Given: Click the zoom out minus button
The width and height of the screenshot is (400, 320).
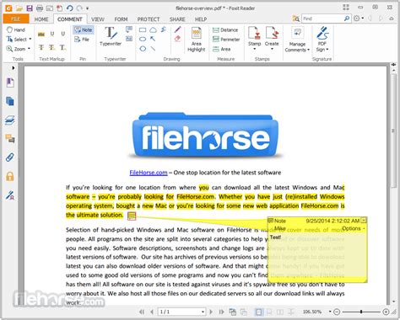Looking at the screenshot, I should 337,312.
